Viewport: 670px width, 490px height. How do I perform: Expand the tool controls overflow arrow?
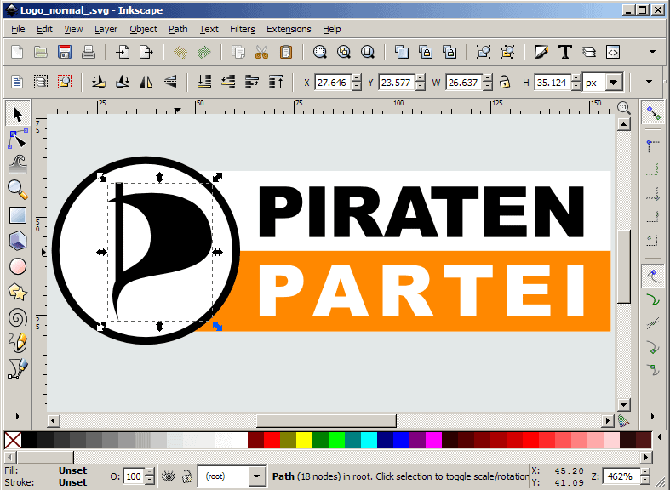click(649, 81)
